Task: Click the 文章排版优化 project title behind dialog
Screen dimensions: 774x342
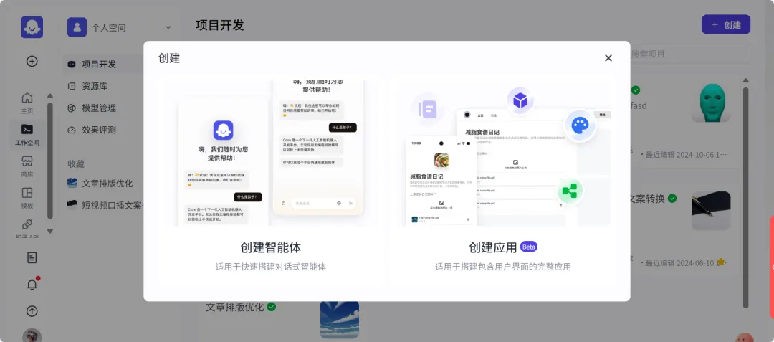Action: [x=235, y=307]
